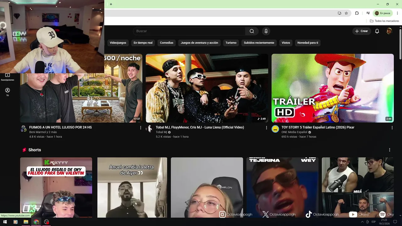Select the Vistos filter chip
The width and height of the screenshot is (402, 226).
click(286, 43)
